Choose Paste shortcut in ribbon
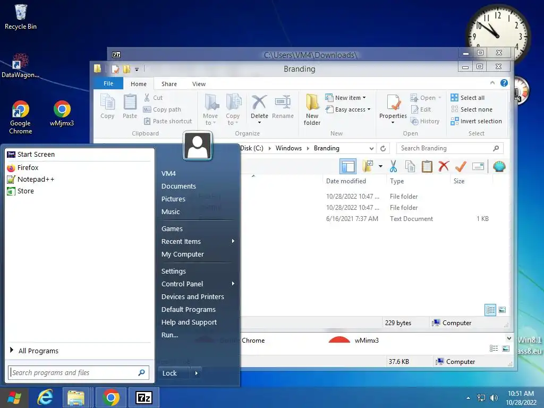The height and width of the screenshot is (408, 544). 167,121
